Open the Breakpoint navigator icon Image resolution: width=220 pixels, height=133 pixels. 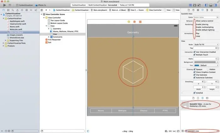point(31,10)
